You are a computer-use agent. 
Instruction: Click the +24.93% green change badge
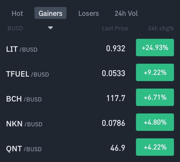click(155, 48)
